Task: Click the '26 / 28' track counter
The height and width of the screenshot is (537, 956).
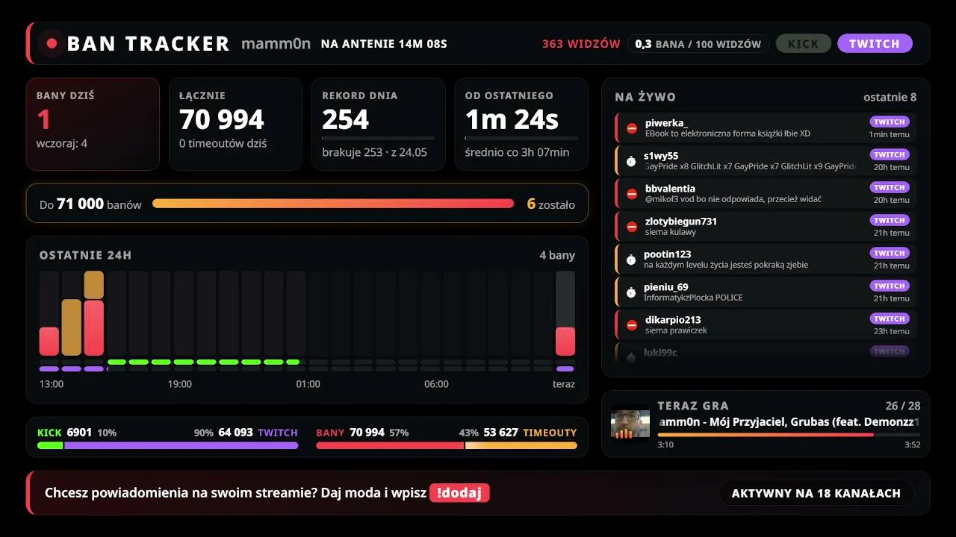Action: [x=903, y=406]
